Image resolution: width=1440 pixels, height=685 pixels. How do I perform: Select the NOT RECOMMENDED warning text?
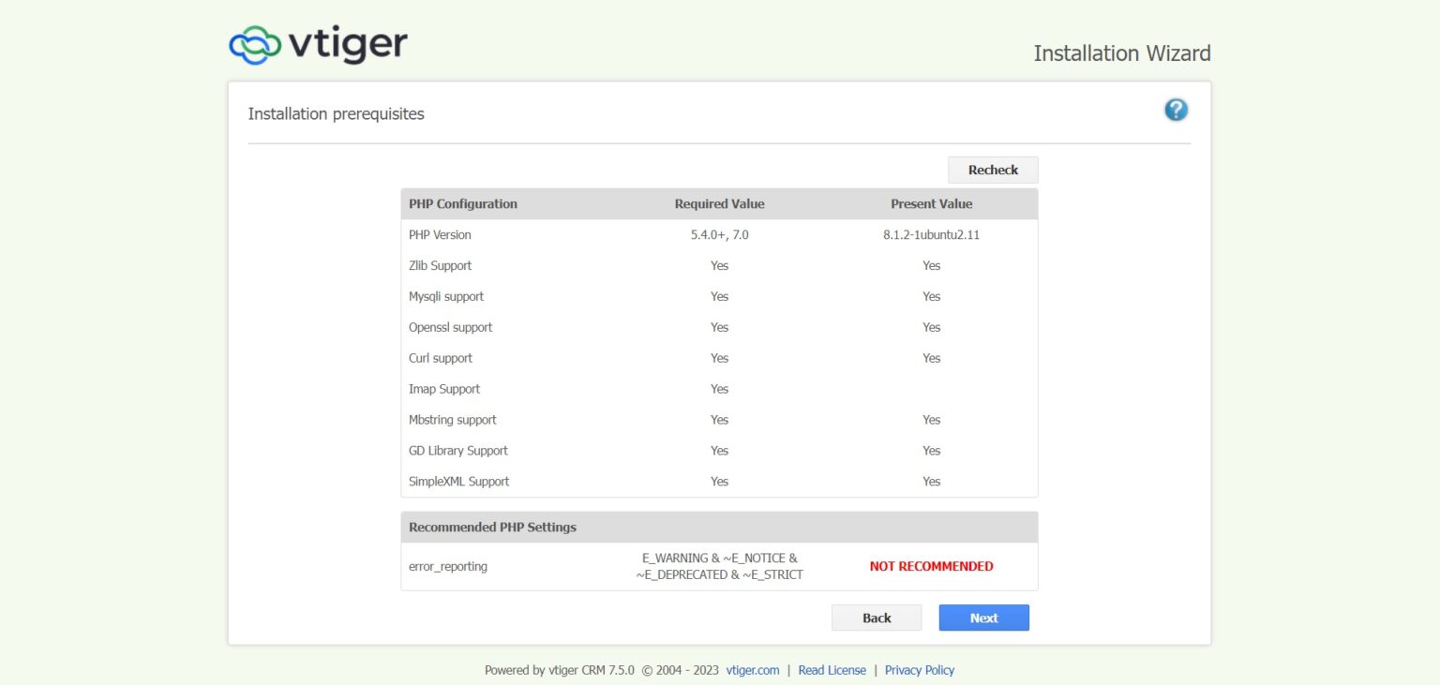(931, 566)
